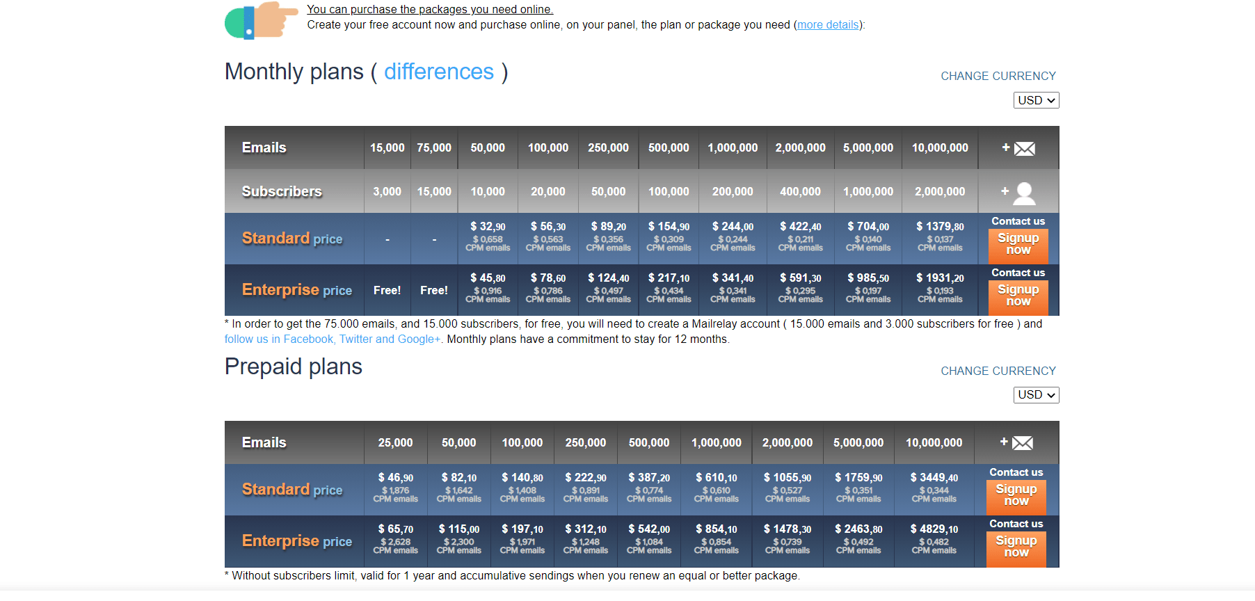Choose Contact us in prepaid Standard row
The image size is (1255, 601).
pos(1016,472)
